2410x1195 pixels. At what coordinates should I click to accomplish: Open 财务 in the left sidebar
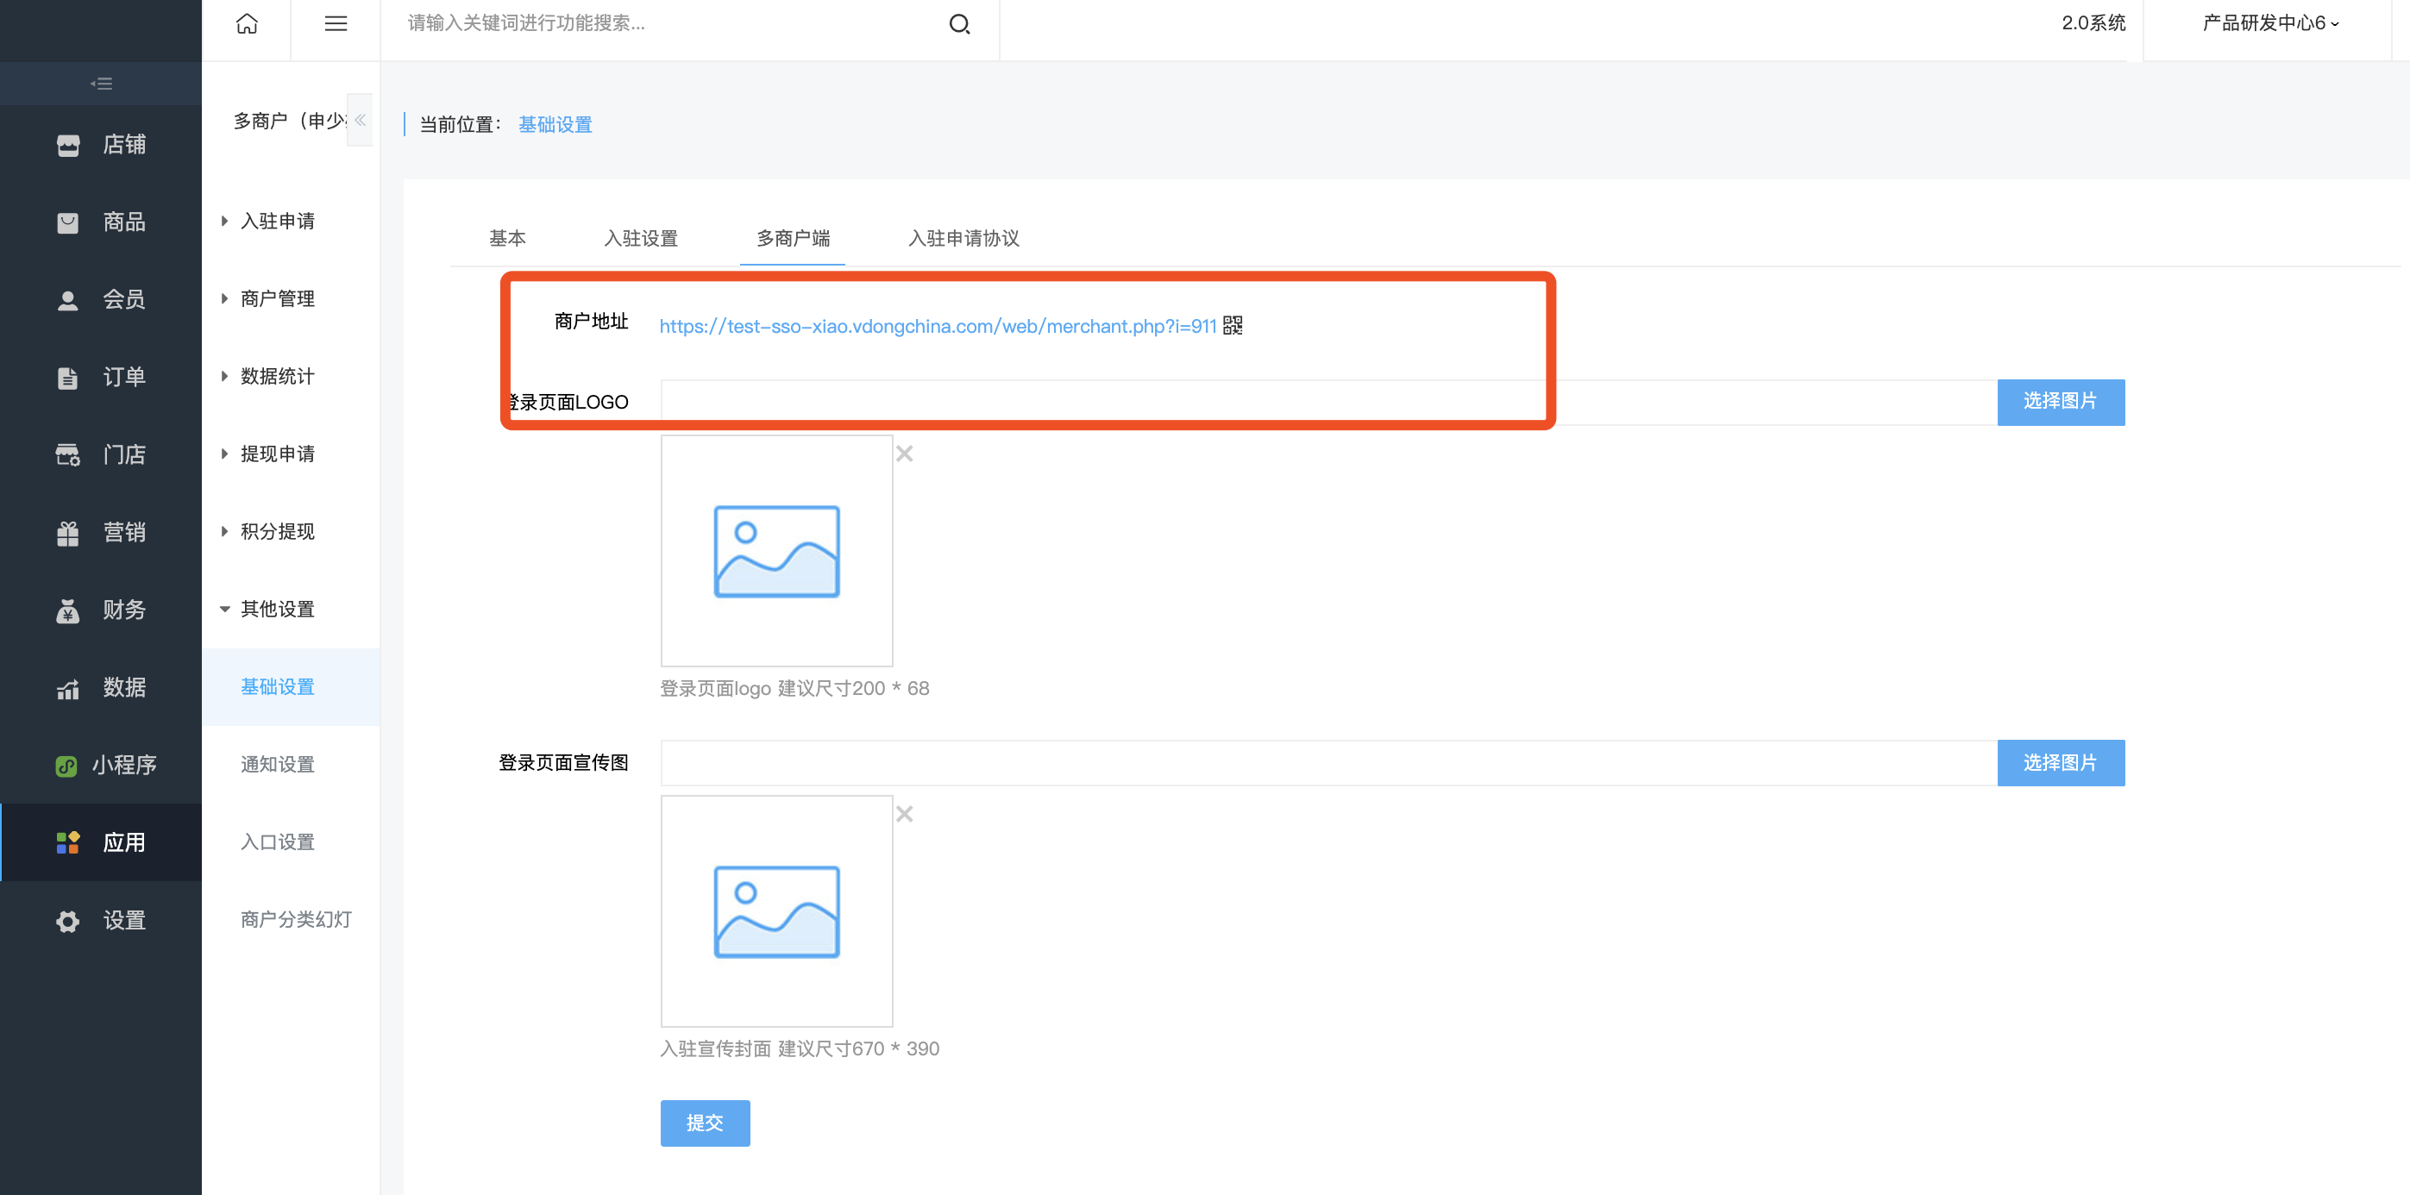click(101, 610)
